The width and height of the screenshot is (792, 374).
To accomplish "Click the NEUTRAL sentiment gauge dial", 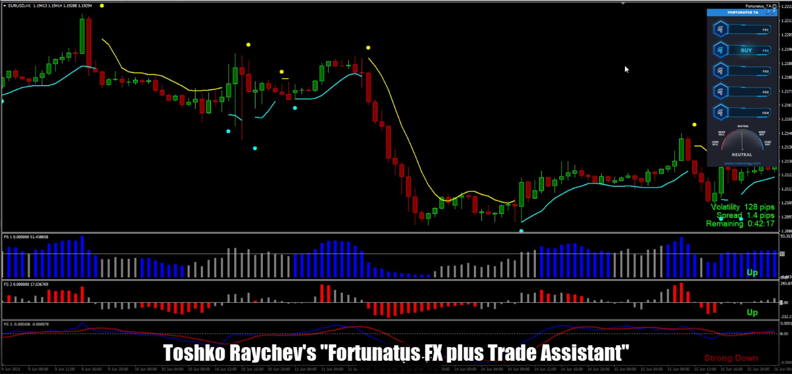I will [x=742, y=141].
